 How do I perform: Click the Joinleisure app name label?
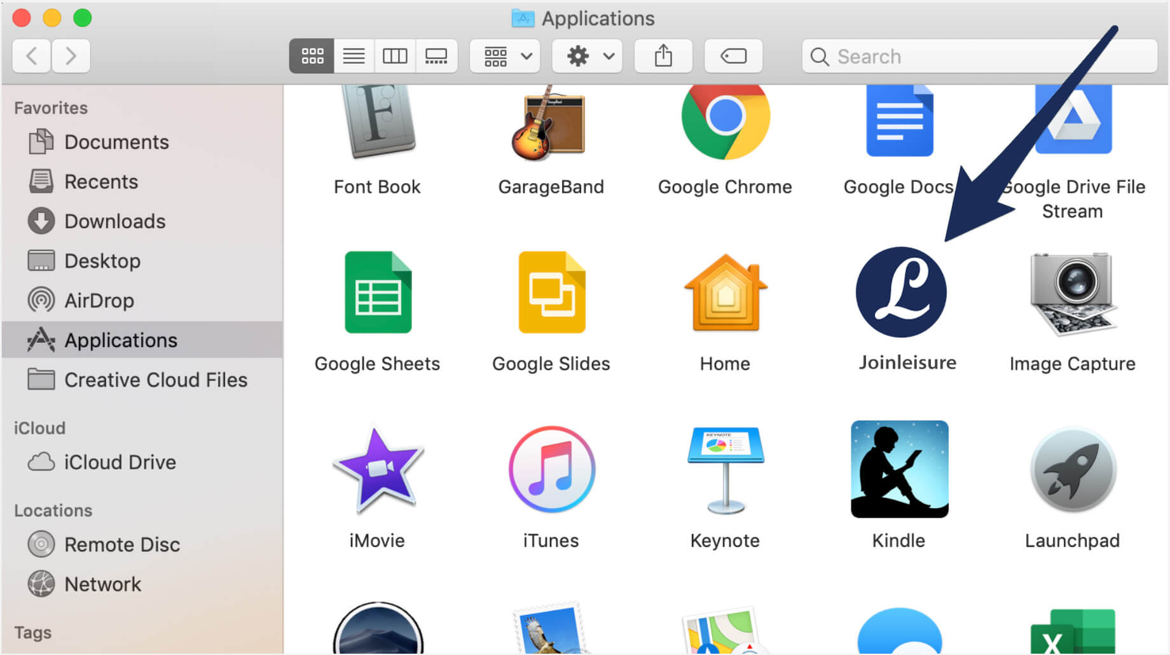tap(907, 362)
